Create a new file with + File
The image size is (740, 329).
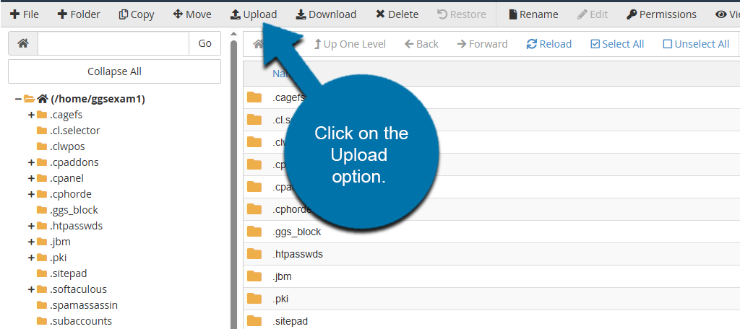[25, 14]
